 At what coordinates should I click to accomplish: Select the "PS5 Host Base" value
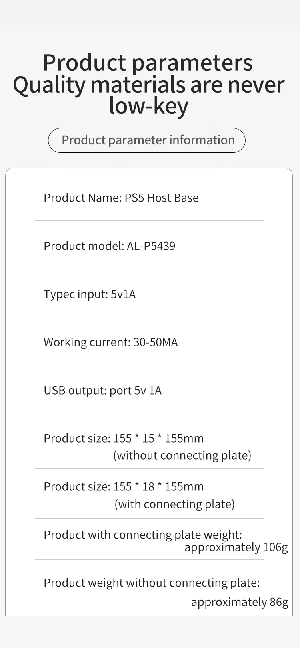click(x=162, y=198)
